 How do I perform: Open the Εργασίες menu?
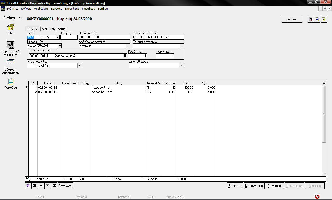click(57, 9)
